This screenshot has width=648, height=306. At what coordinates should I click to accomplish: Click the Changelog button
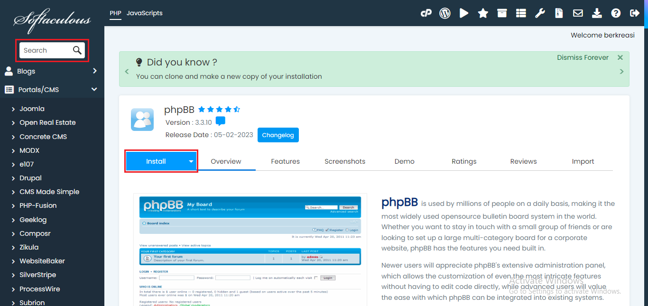(278, 135)
